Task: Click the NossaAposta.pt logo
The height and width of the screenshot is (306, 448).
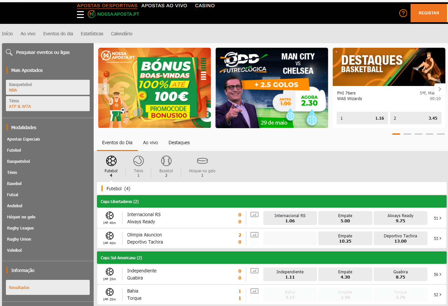Action: coord(114,14)
